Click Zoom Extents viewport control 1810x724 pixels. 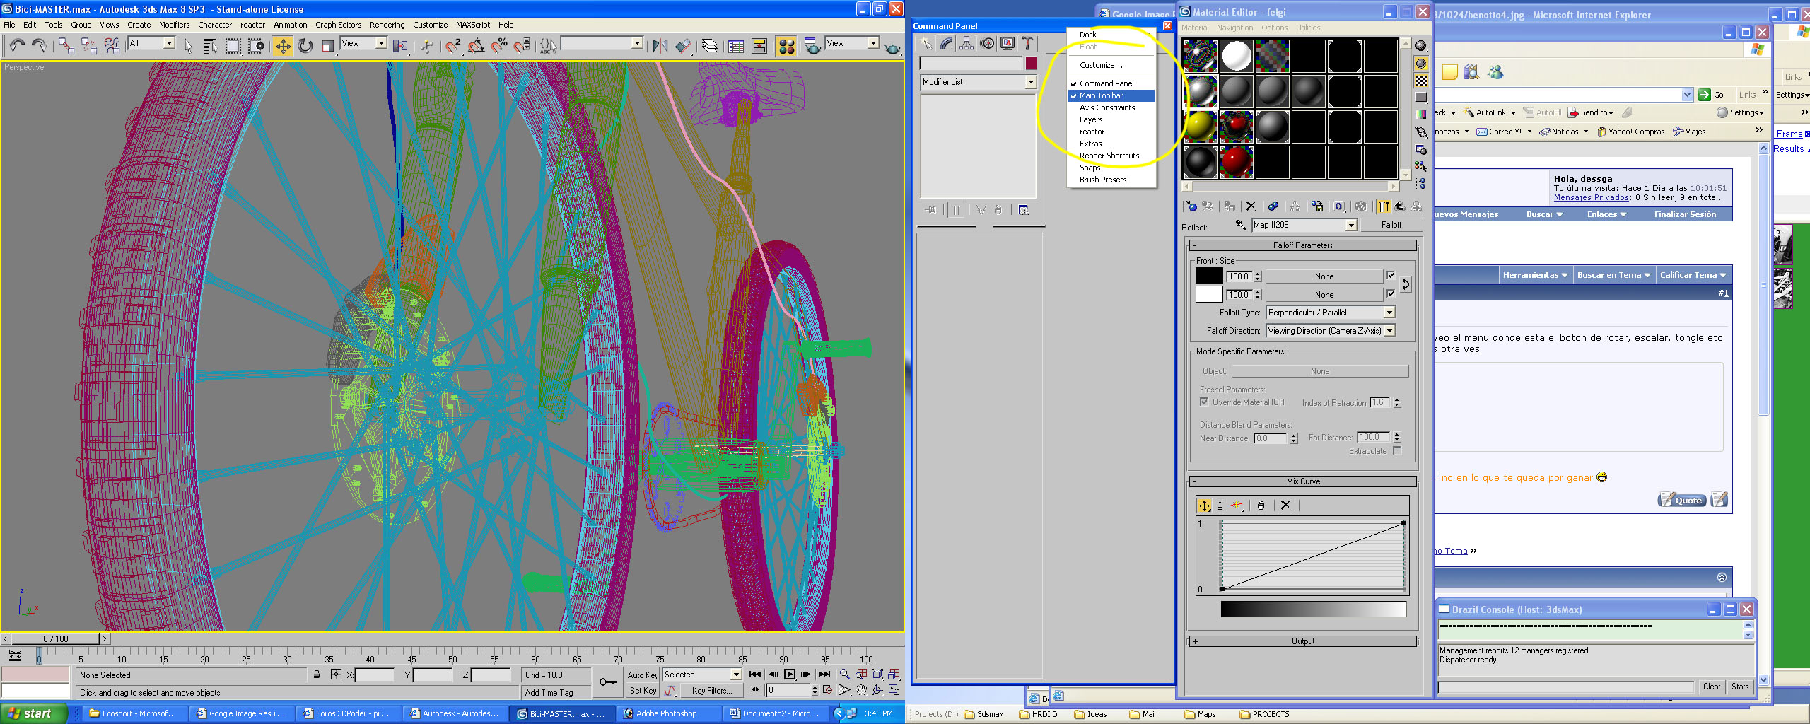point(877,675)
